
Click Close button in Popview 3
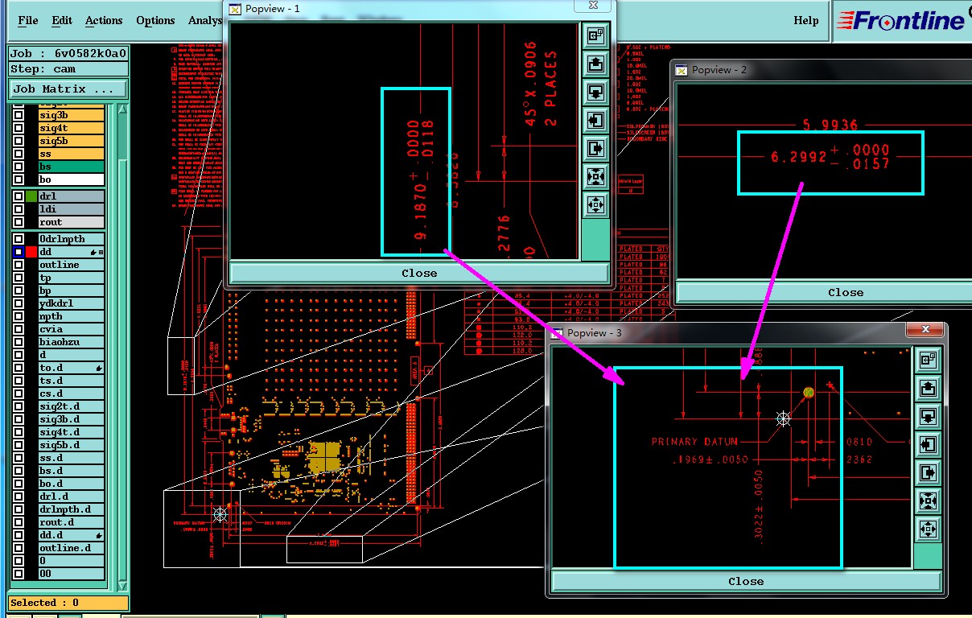(x=746, y=581)
